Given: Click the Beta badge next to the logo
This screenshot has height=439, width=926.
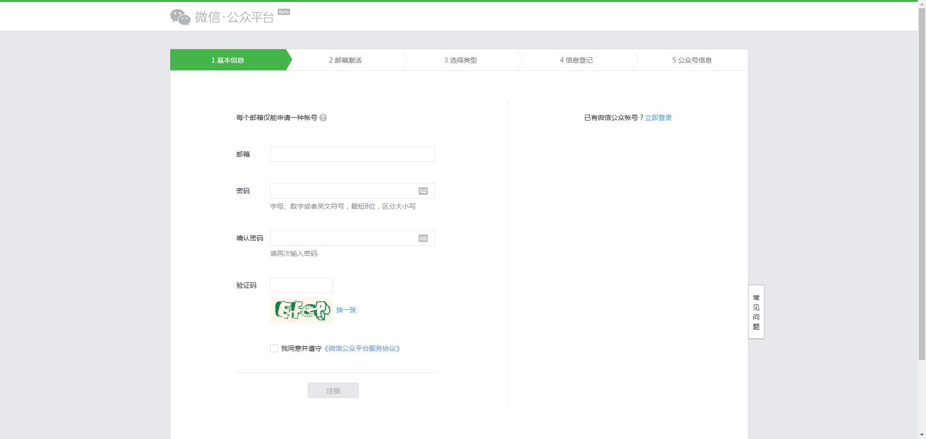Looking at the screenshot, I should pyautogui.click(x=285, y=11).
